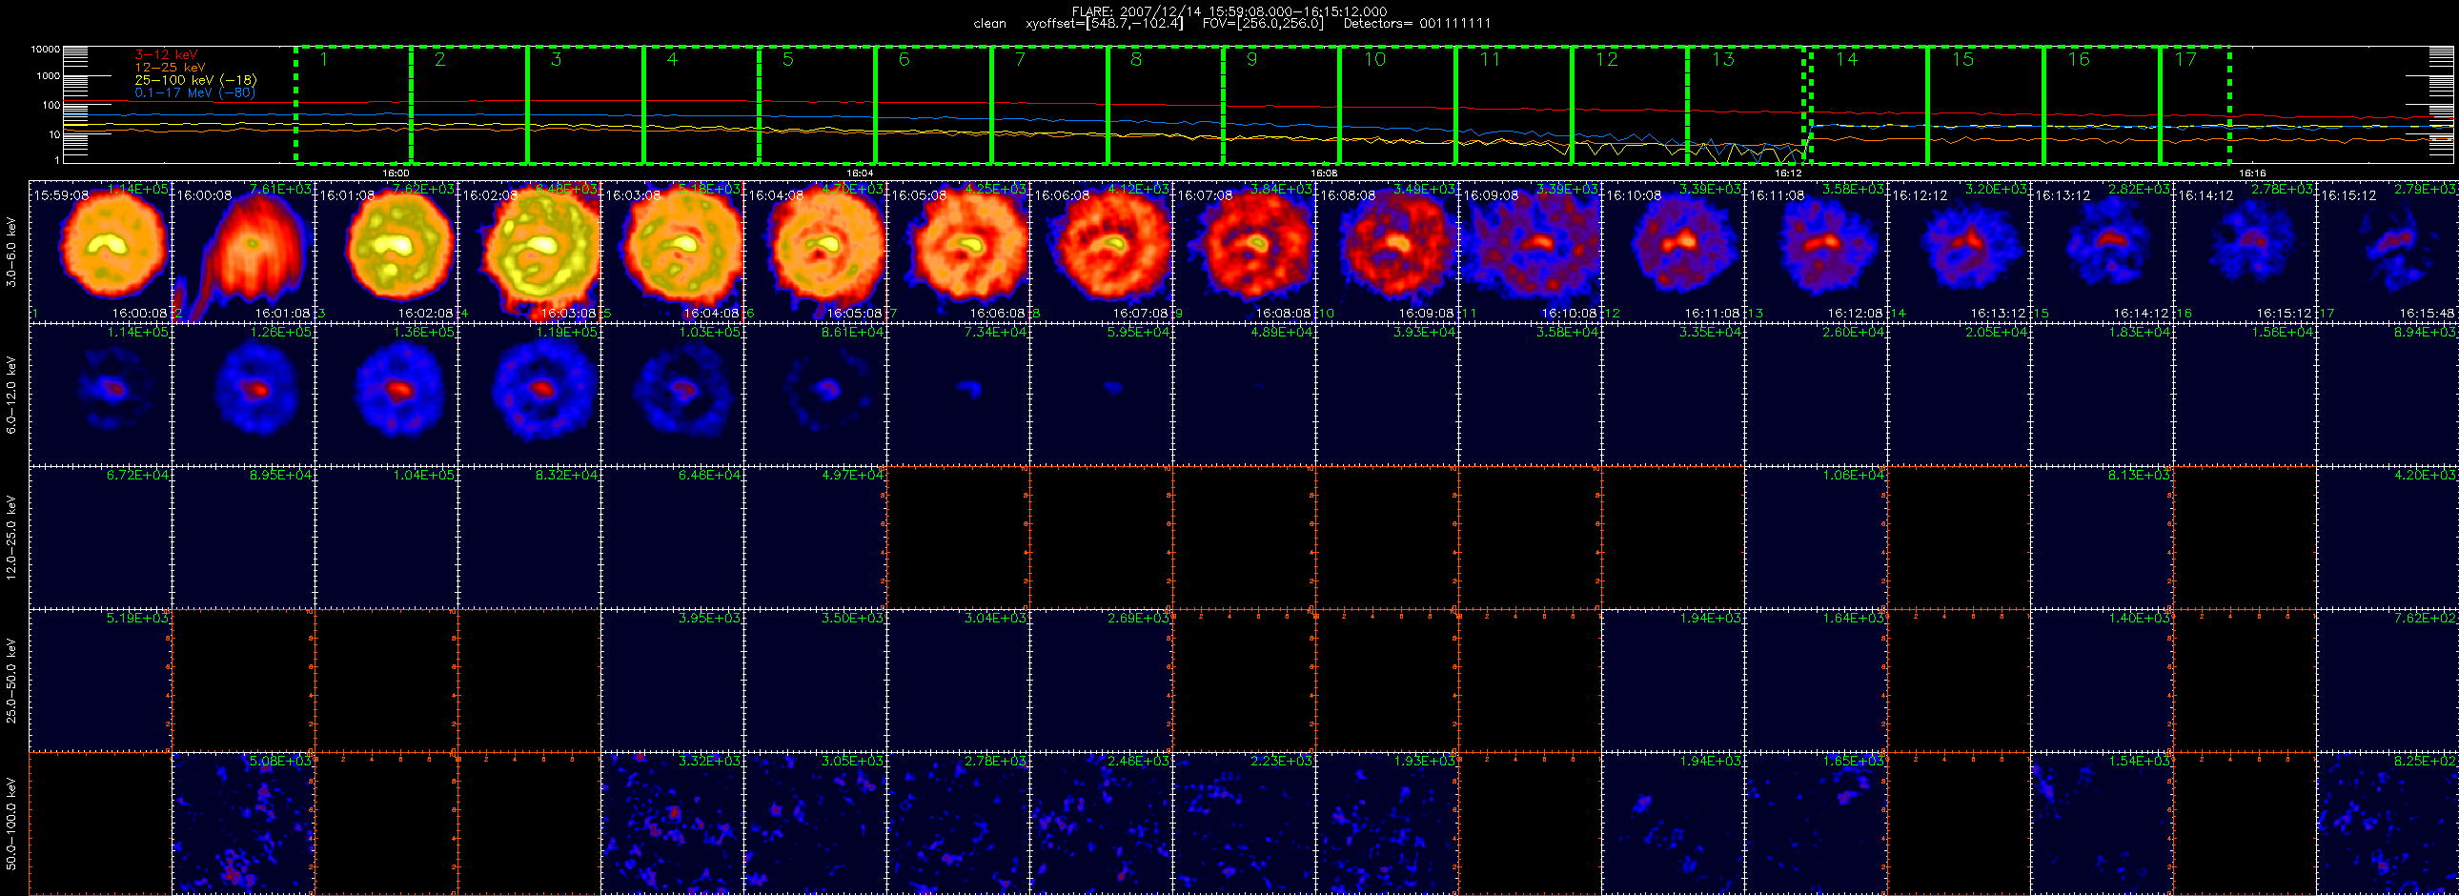Click the 25.0-50.0 keV row label
2459x896 pixels.
(11, 681)
